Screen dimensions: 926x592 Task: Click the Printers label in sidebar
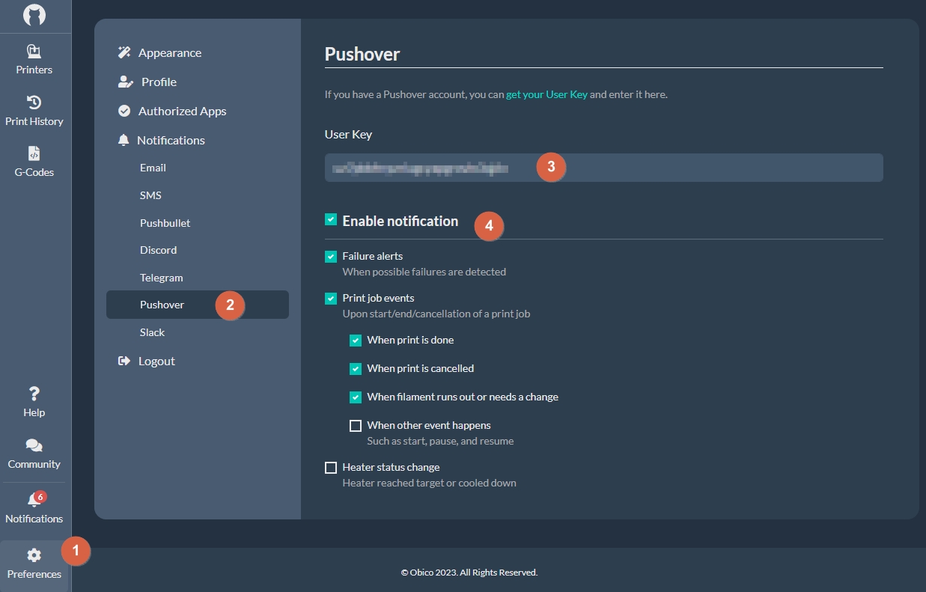(34, 70)
